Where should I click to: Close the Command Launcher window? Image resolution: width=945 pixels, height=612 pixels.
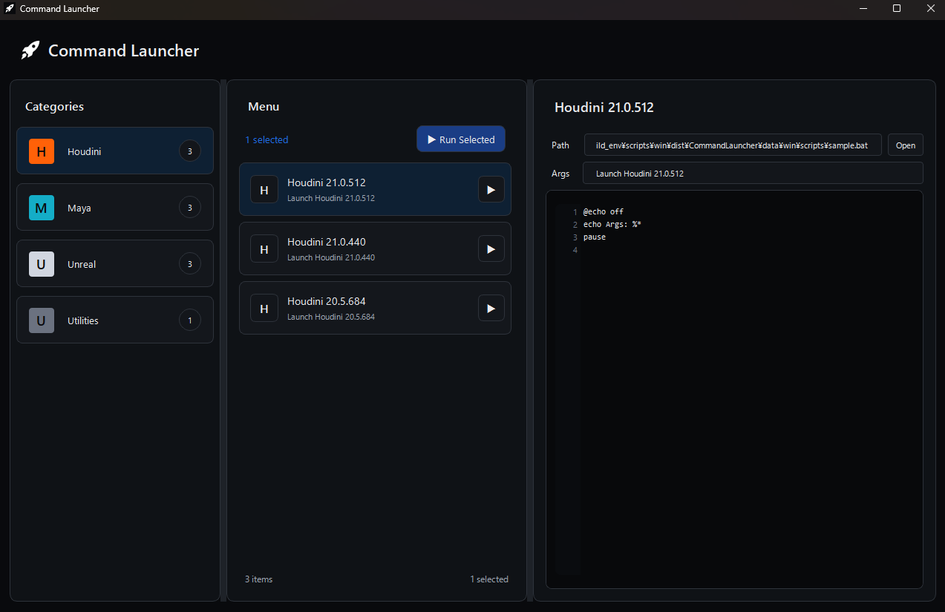coord(930,9)
